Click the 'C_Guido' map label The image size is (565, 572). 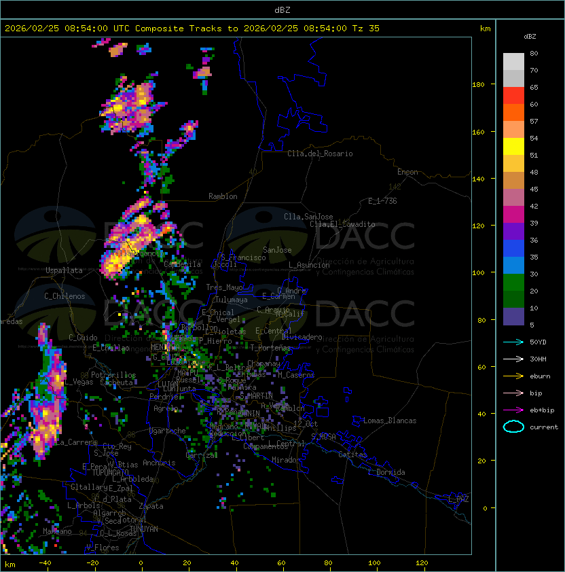[x=83, y=338]
